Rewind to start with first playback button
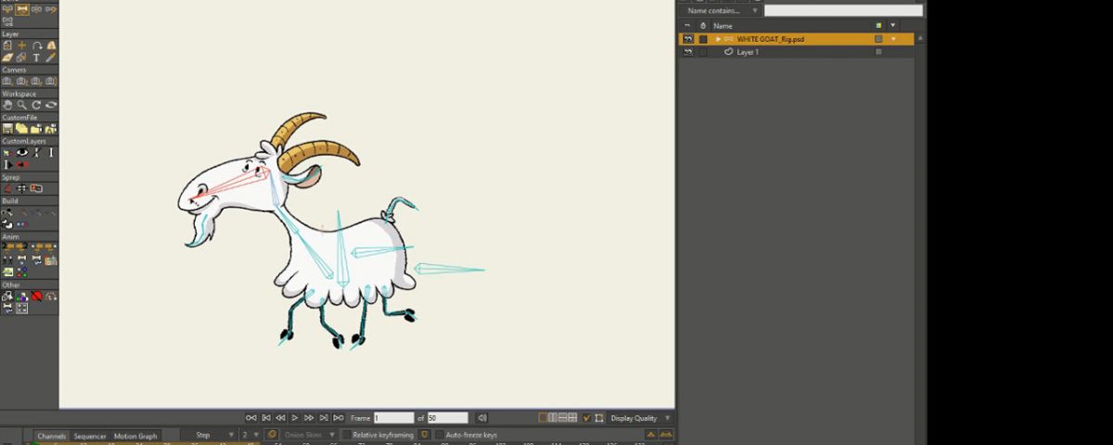The width and height of the screenshot is (1113, 445). click(251, 418)
